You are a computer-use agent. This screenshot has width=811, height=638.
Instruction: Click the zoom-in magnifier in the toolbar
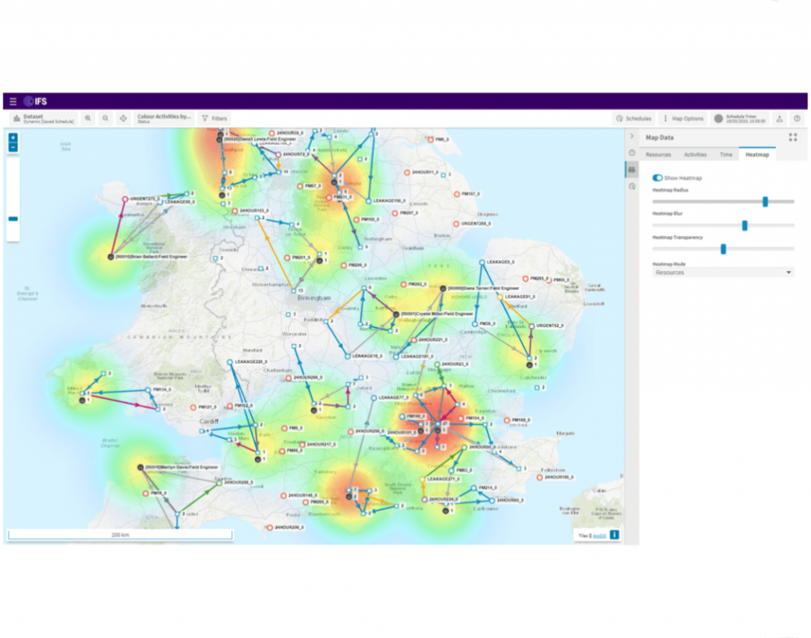[x=88, y=118]
